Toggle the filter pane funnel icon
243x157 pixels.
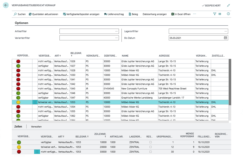coord(215,14)
